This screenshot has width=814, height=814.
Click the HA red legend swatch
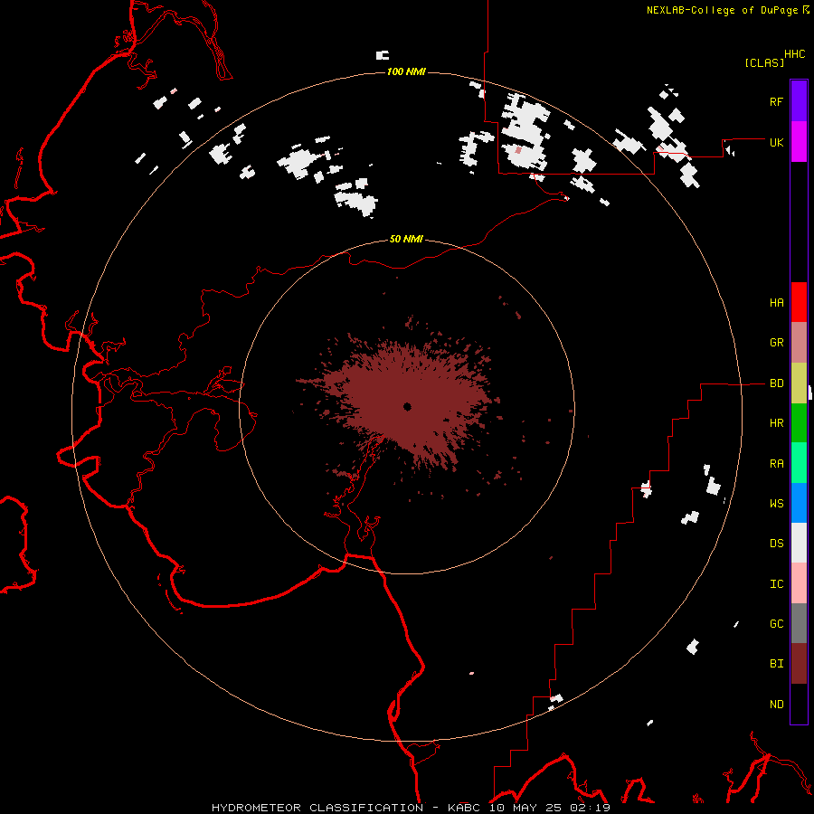click(799, 302)
